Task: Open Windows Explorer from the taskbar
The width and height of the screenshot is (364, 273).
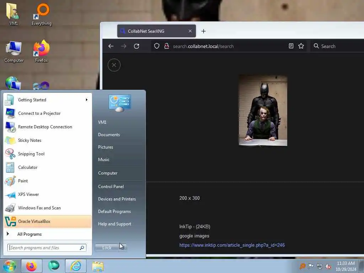Action: [98, 266]
